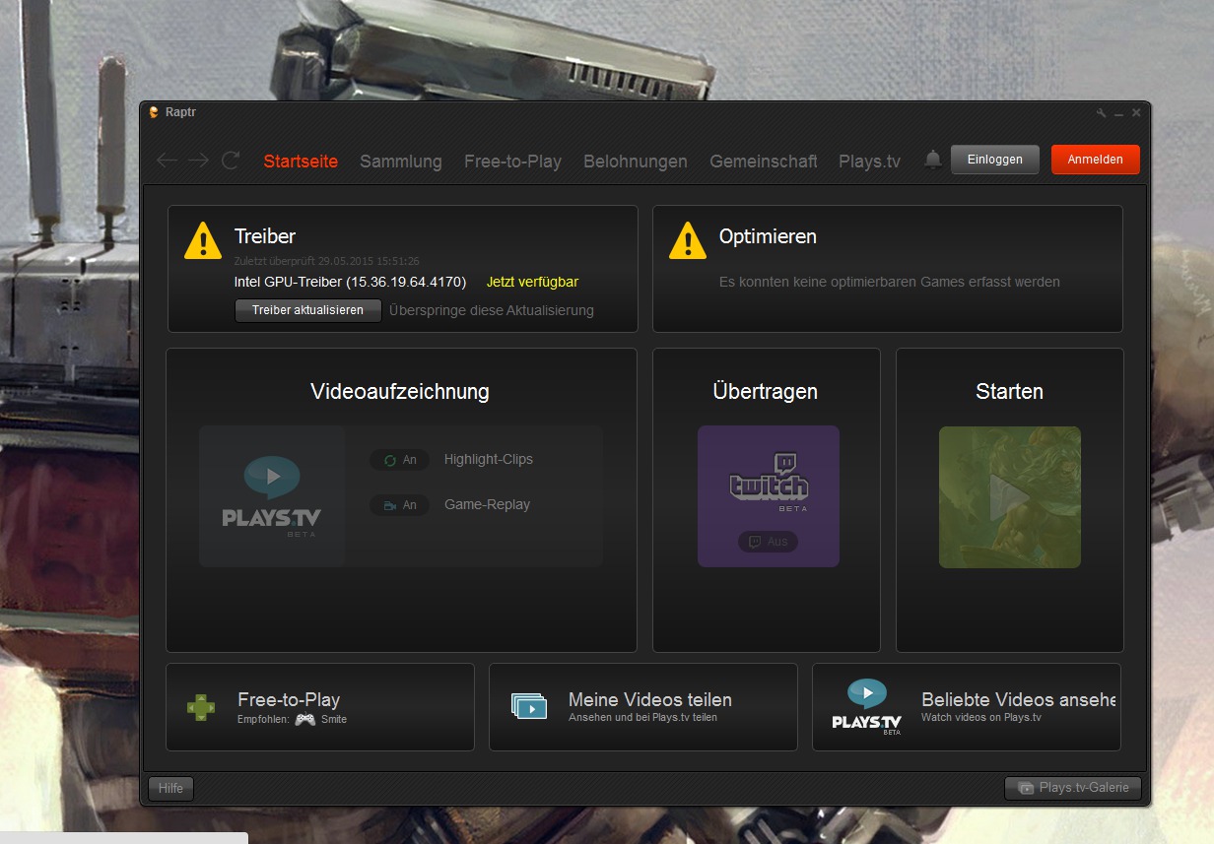Screen dimensions: 1214x844
Task: Click the Optimieren warning triangle icon
Action: [688, 241]
